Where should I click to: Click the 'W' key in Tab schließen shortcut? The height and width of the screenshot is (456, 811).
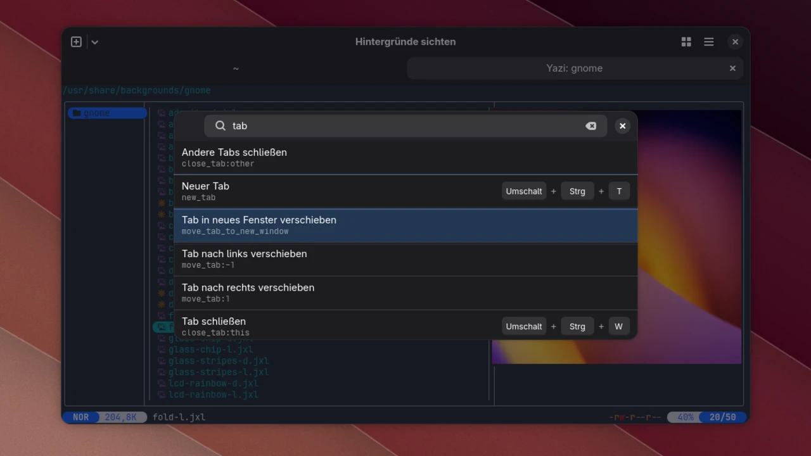pos(619,326)
